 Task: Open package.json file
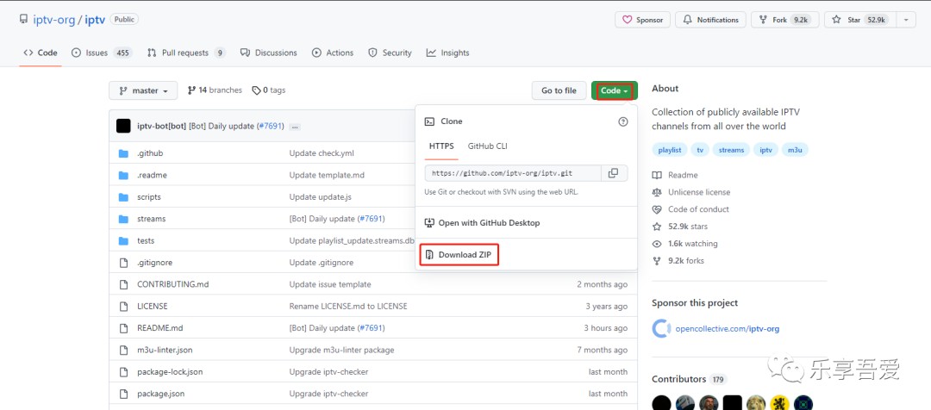tap(161, 394)
